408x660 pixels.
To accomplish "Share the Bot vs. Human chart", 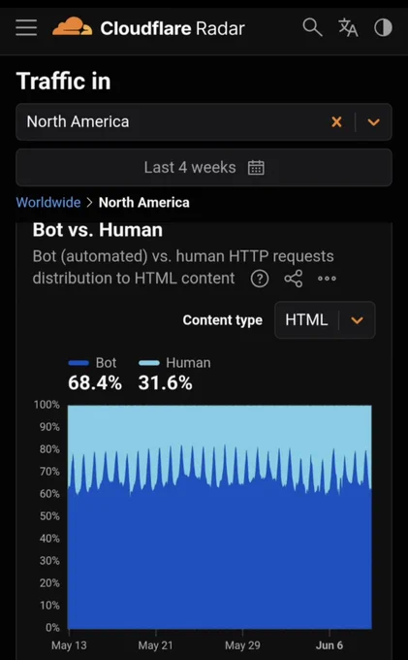I will [294, 279].
